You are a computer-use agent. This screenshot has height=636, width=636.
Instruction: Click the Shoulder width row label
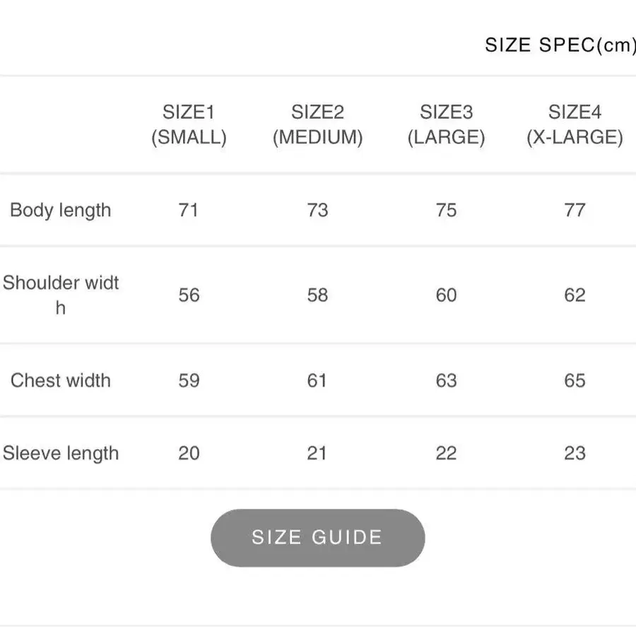point(61,295)
